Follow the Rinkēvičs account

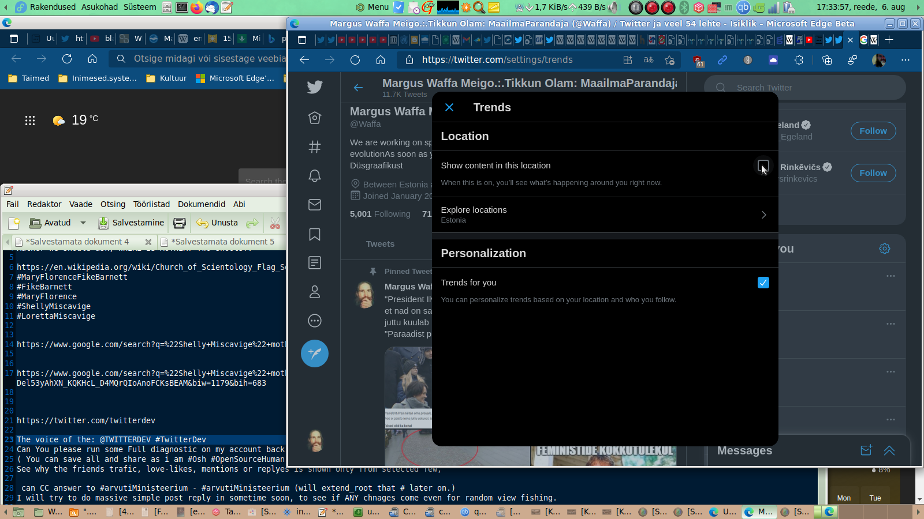click(x=873, y=173)
